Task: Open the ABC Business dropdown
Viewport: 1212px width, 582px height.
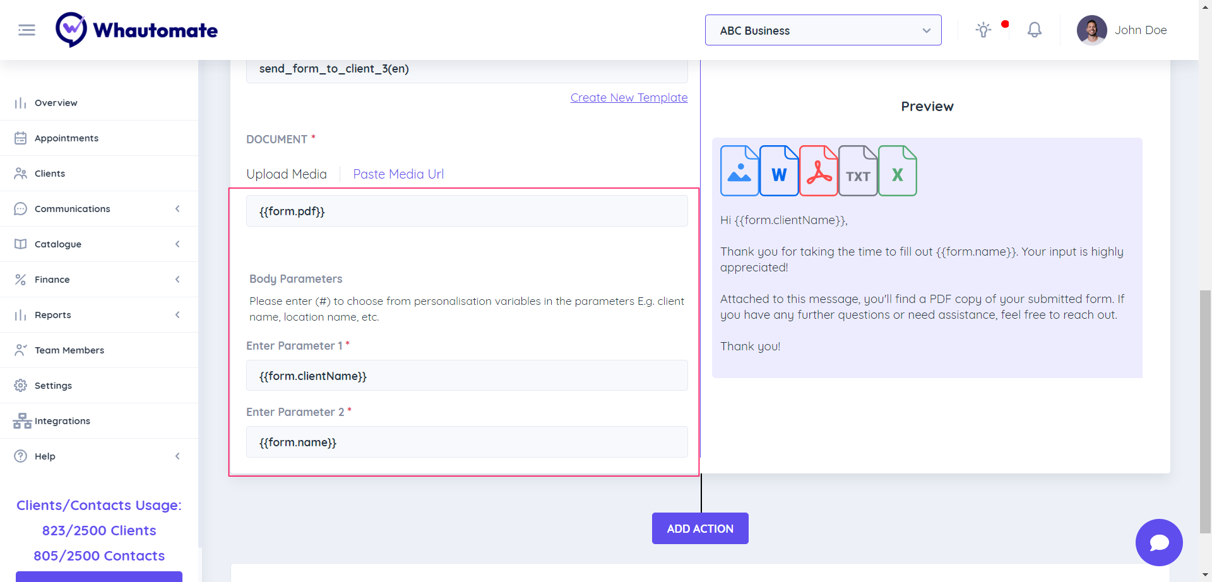Action: [x=823, y=30]
